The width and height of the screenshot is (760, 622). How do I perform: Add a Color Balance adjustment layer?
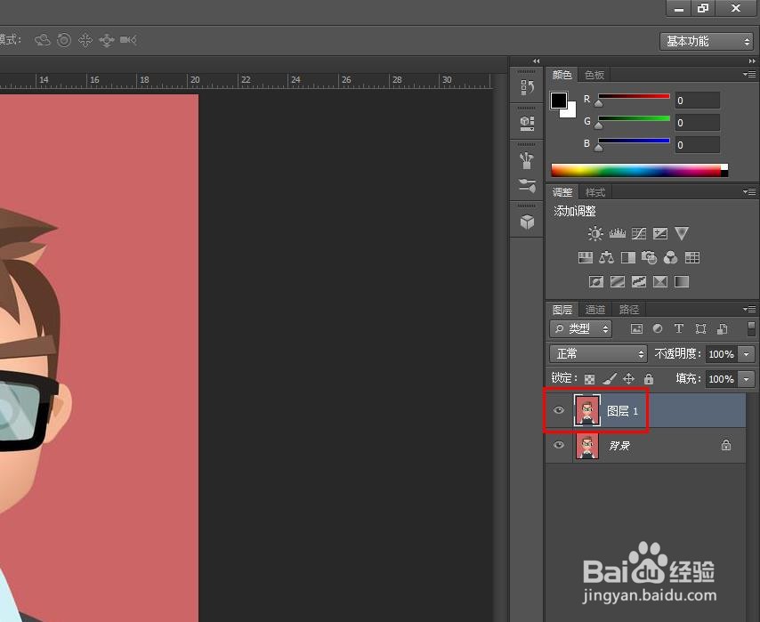[x=606, y=257]
